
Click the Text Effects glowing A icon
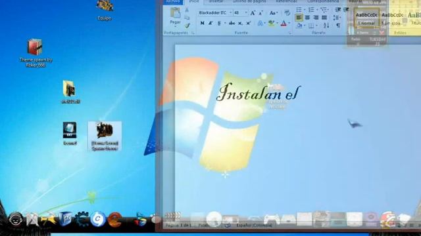[x=260, y=24]
